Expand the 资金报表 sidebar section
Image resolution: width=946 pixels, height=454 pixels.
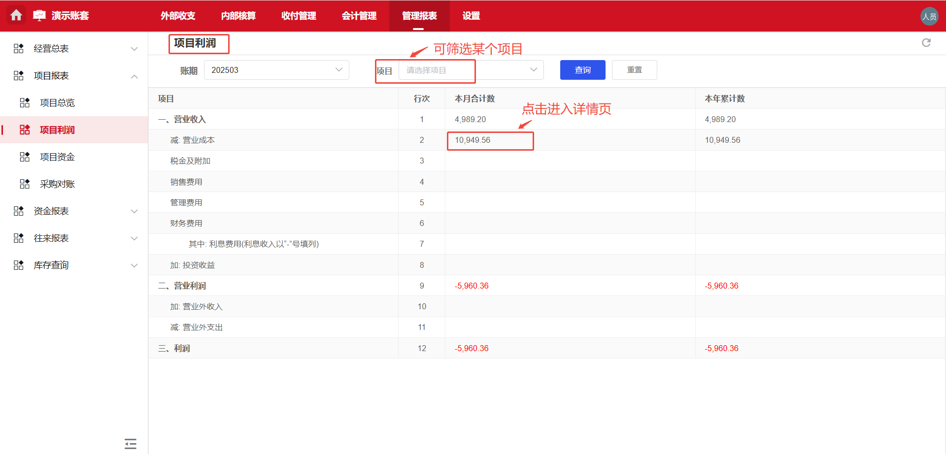(x=134, y=211)
